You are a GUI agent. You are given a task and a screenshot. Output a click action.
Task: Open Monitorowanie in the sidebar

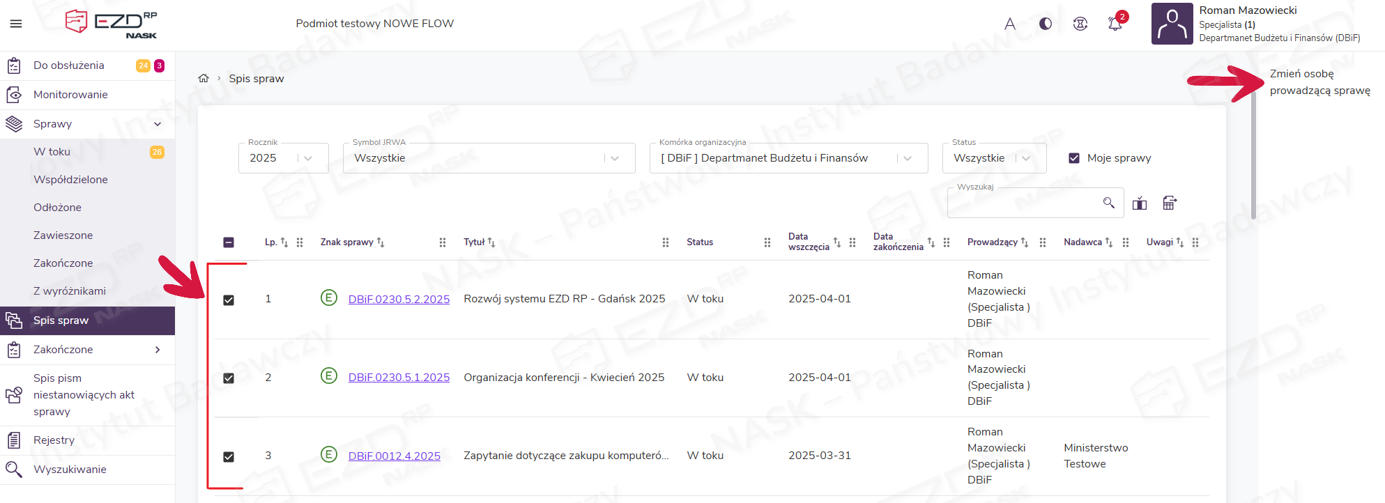pyautogui.click(x=70, y=95)
